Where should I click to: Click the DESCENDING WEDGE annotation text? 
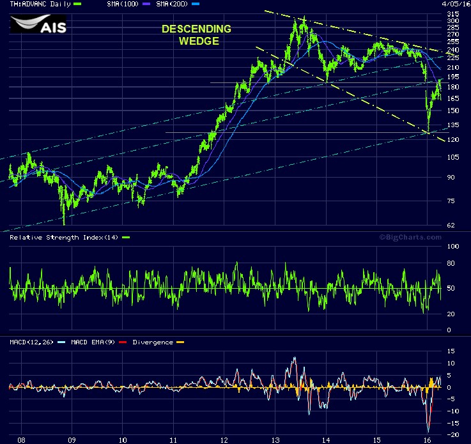click(x=196, y=35)
